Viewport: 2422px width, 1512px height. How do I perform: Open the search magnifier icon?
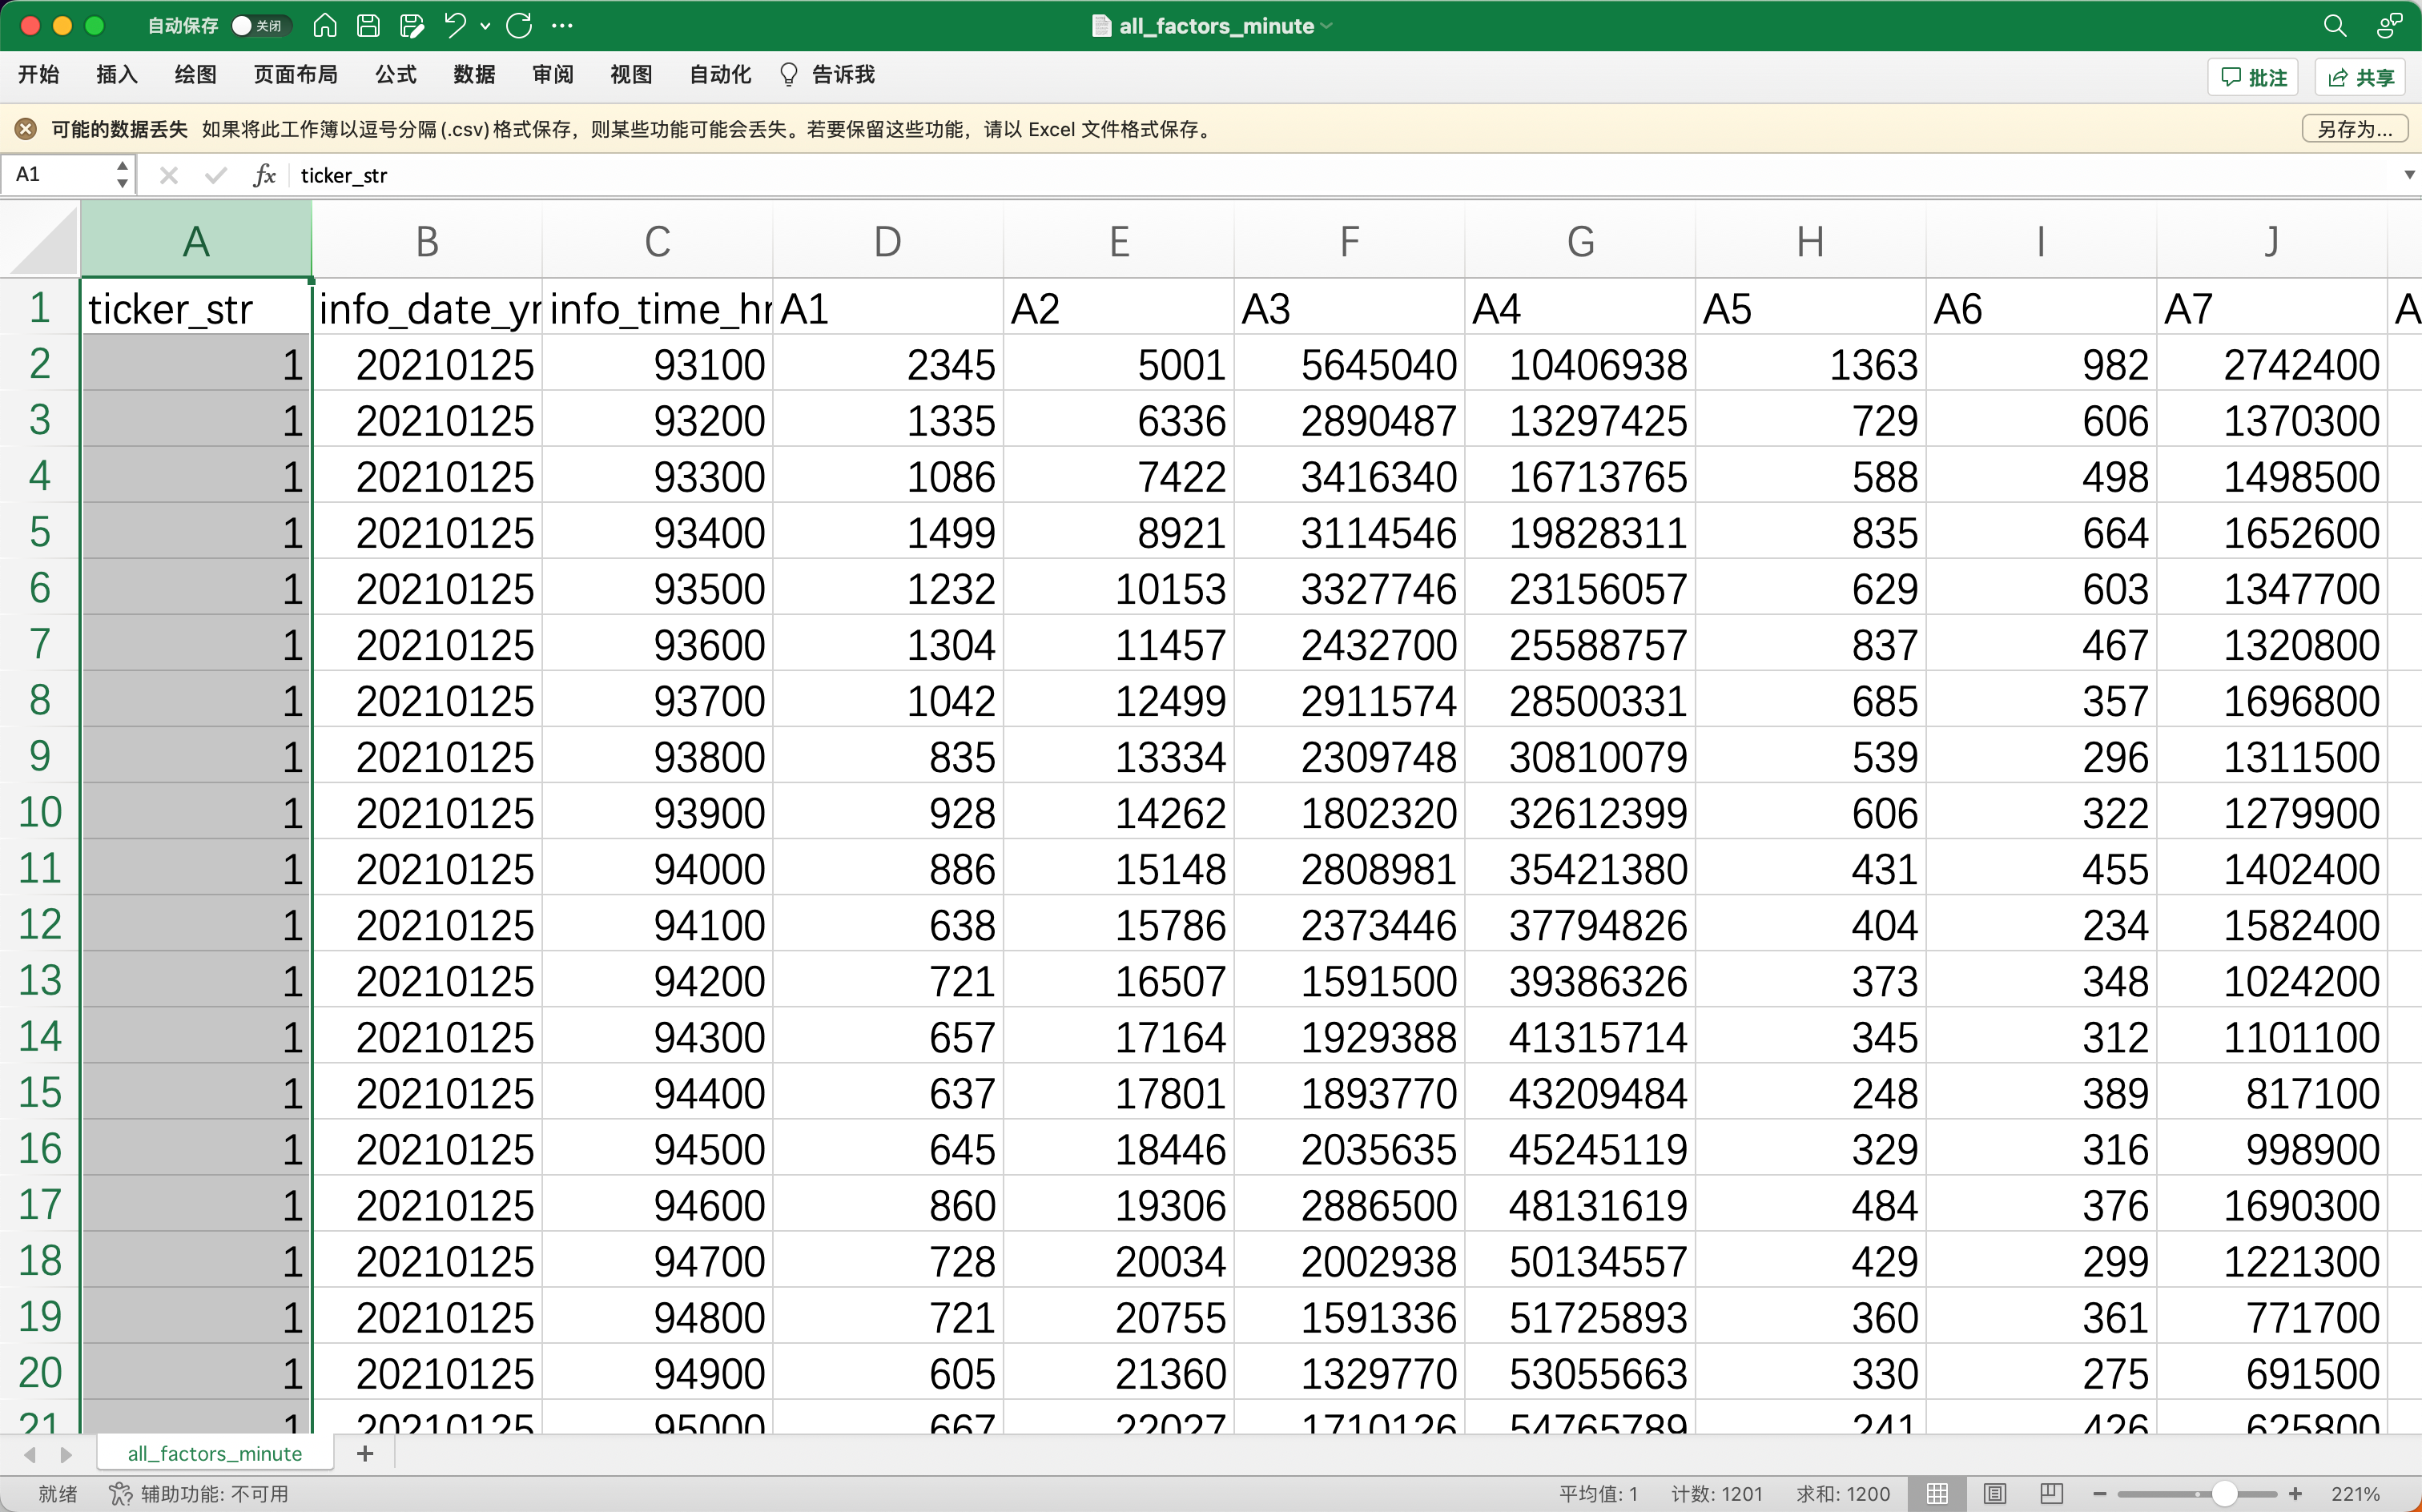point(2334,26)
